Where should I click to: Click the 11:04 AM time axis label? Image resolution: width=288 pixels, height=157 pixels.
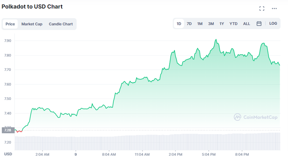click(x=142, y=155)
